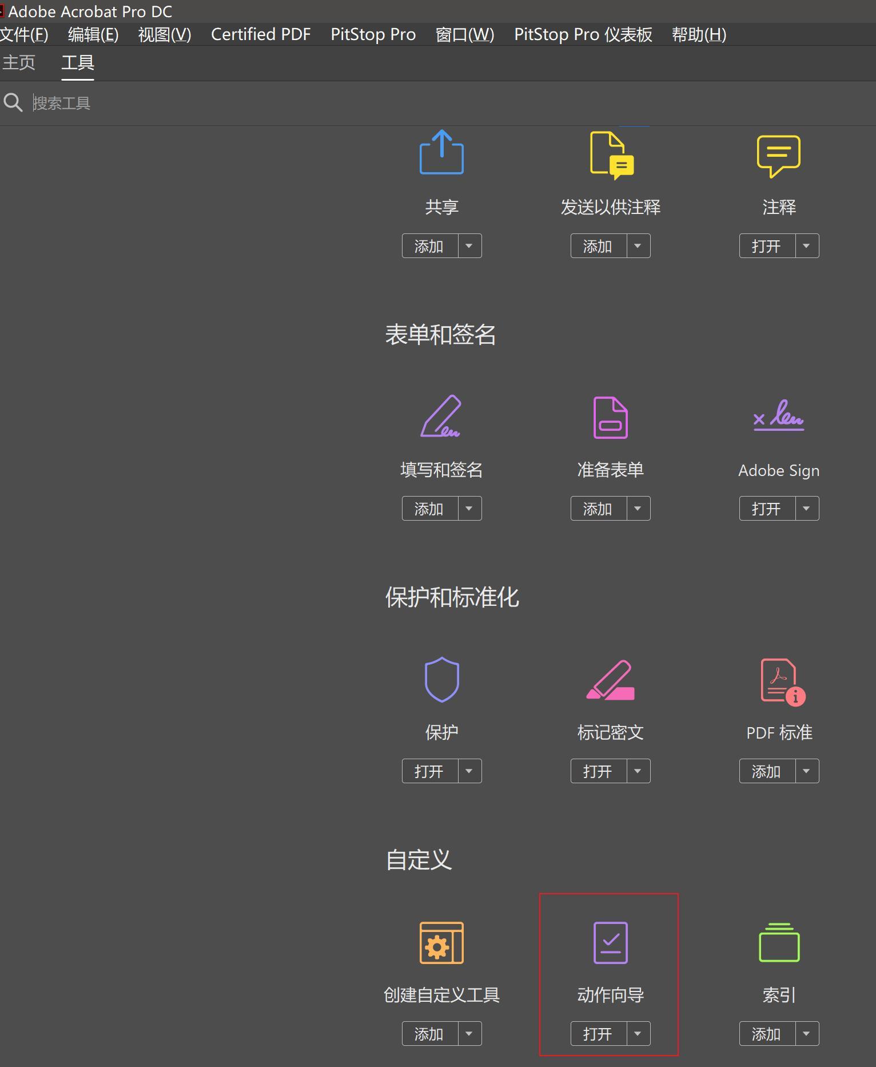Viewport: 876px width, 1067px height.
Task: Open the 编辑(E) menu
Action: (x=93, y=34)
